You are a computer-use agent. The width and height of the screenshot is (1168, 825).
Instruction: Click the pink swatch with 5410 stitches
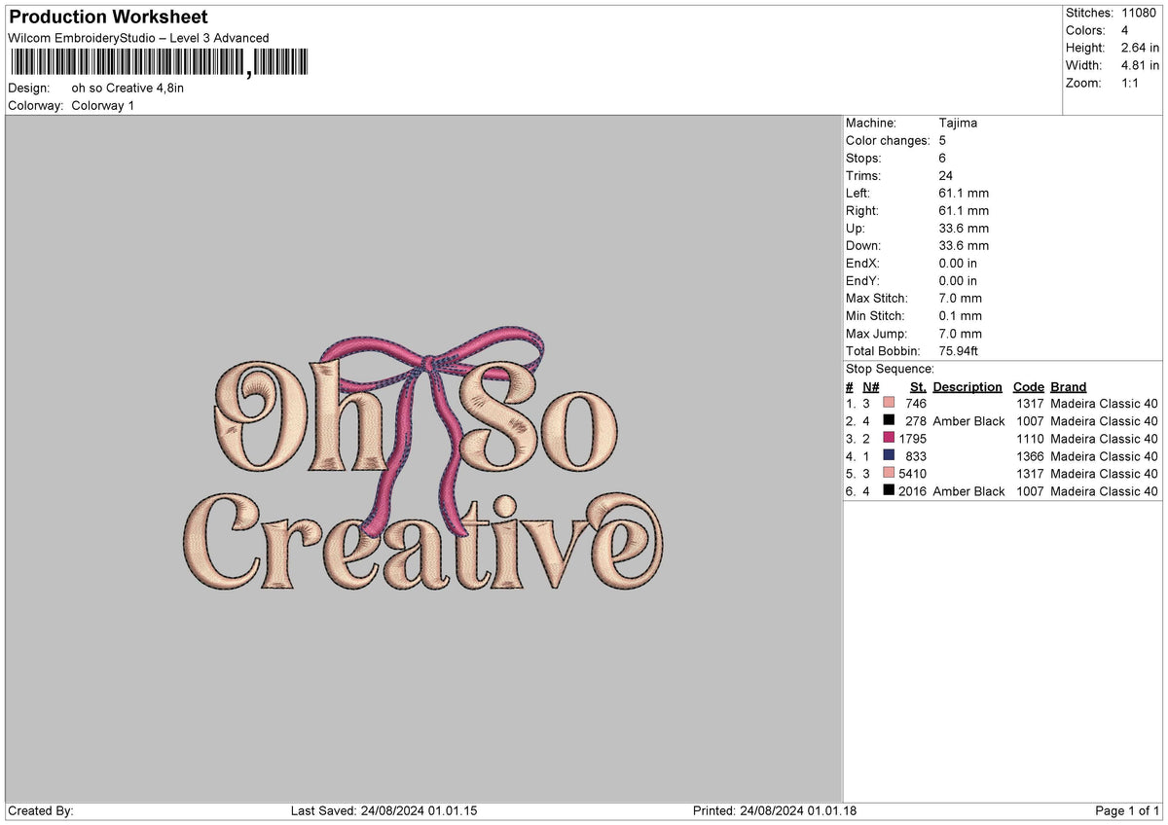(889, 474)
